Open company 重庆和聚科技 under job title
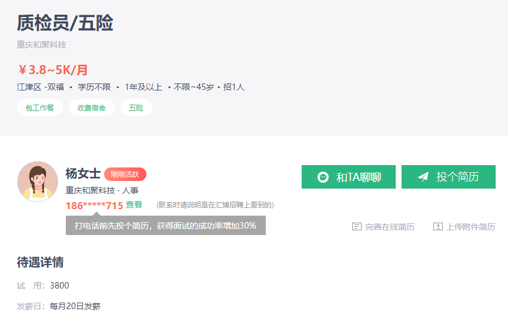The image size is (508, 322). click(x=42, y=45)
